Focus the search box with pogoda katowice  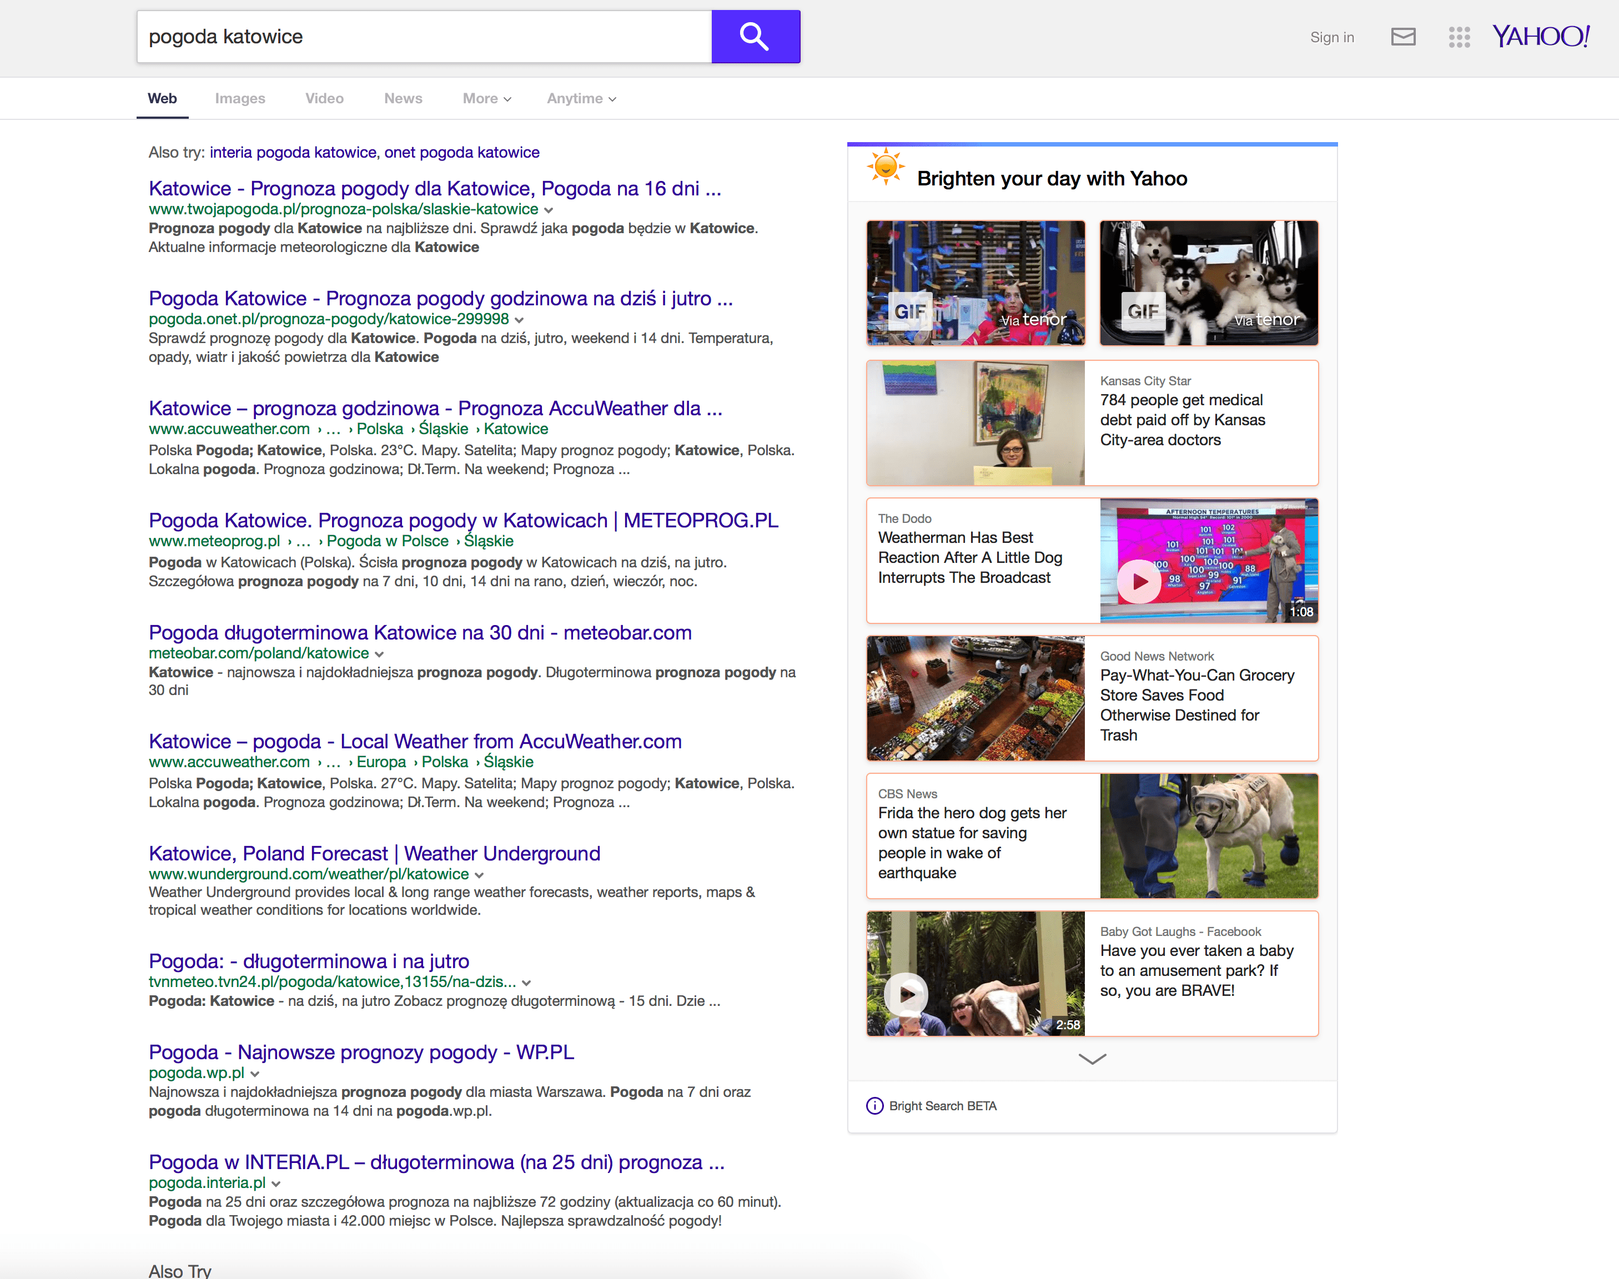point(424,37)
